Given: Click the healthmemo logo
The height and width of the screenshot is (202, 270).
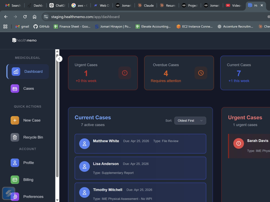Looking at the screenshot, I should tap(24, 40).
